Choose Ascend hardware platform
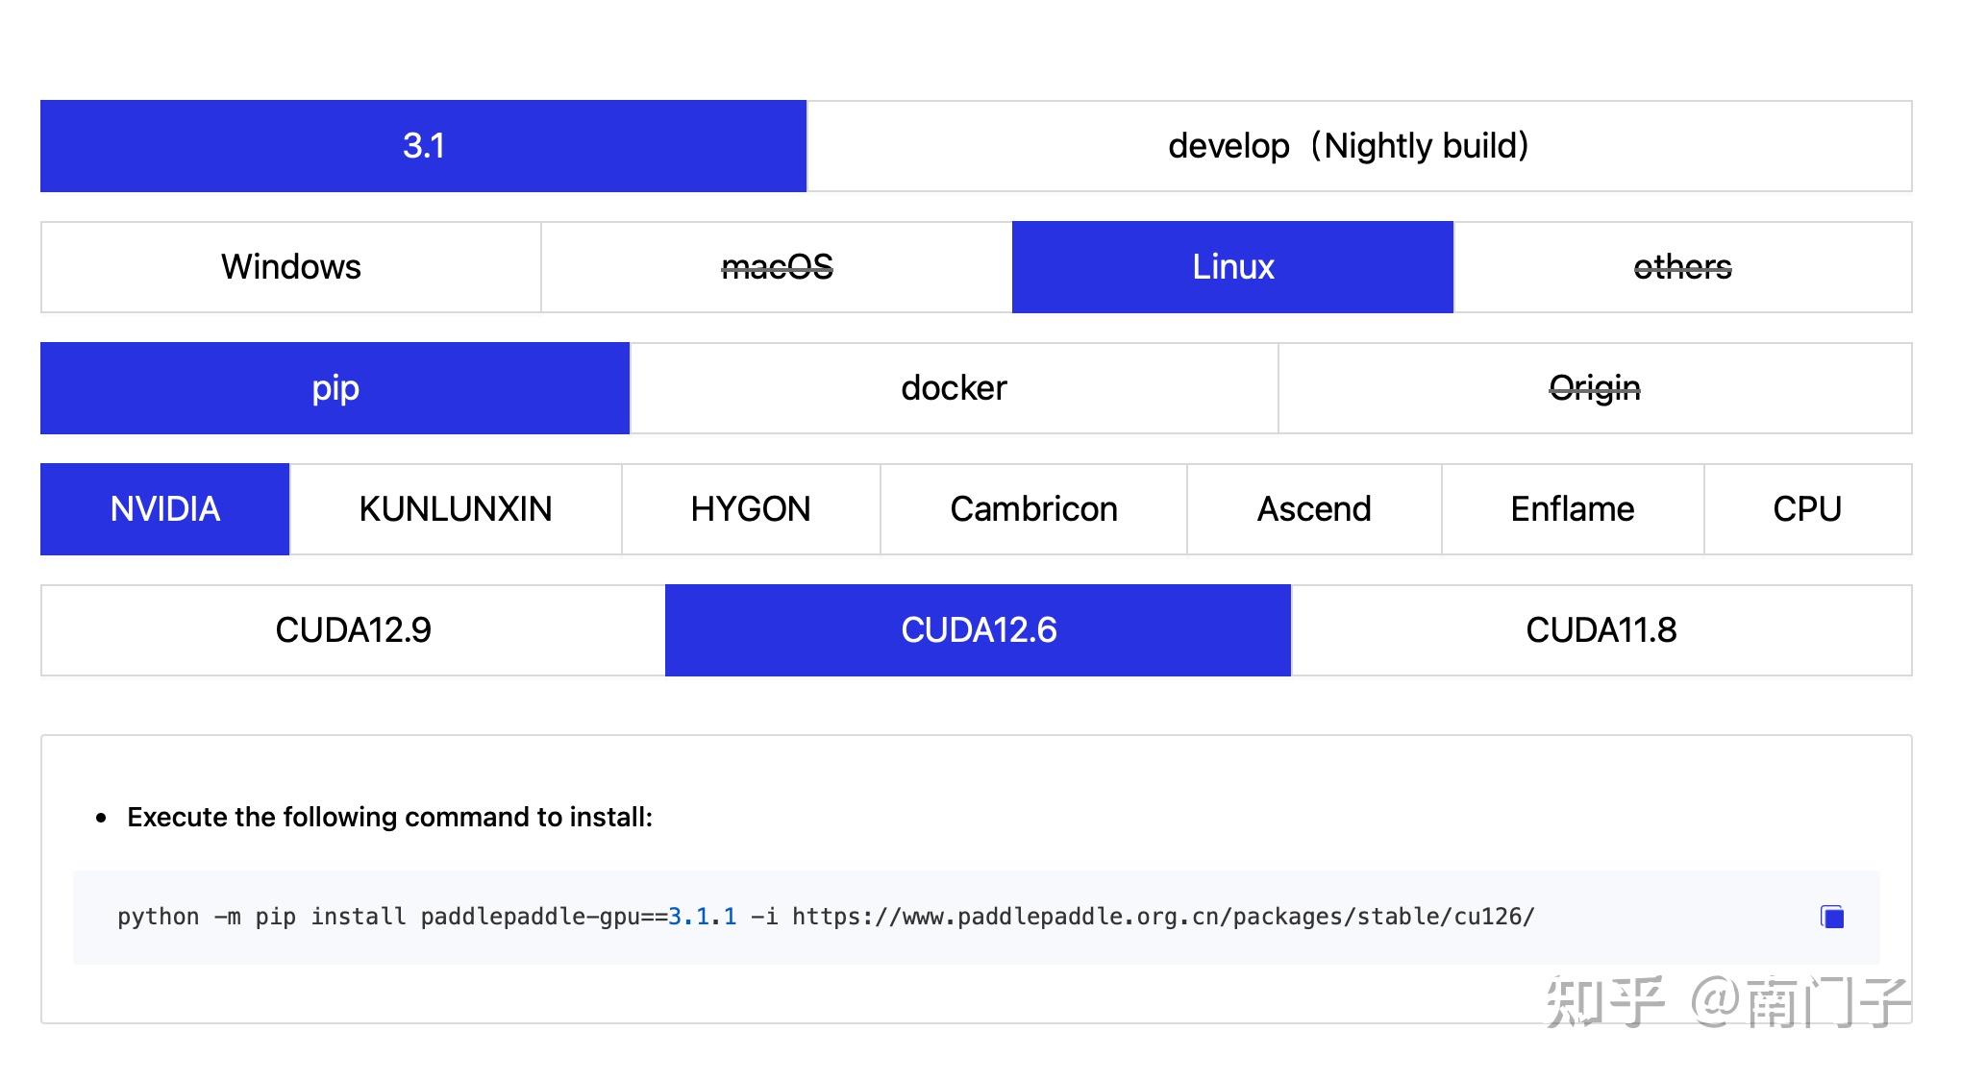The height and width of the screenshot is (1080, 1961). pos(1314,509)
